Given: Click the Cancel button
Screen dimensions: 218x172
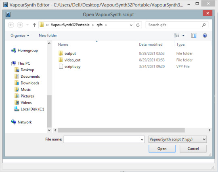Looking at the screenshot, I should [x=193, y=149].
